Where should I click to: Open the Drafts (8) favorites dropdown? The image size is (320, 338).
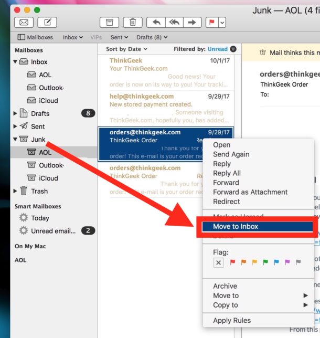[x=152, y=37]
